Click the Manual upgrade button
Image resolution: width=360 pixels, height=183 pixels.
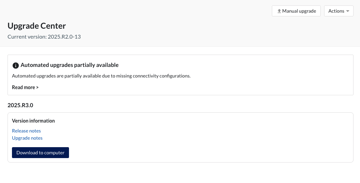click(x=296, y=11)
